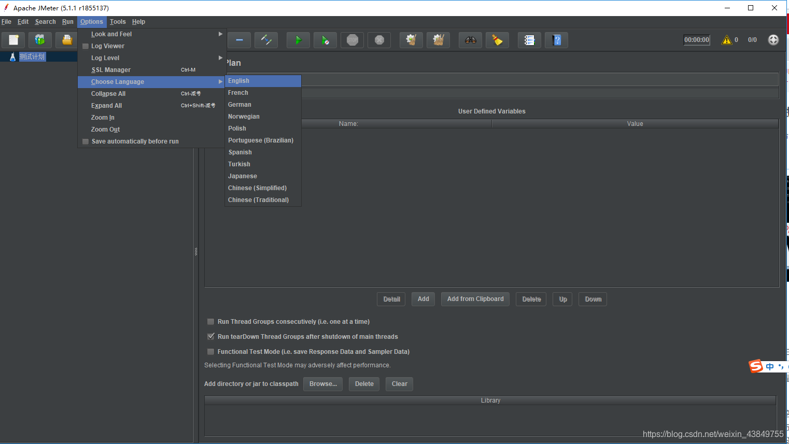Click the Clear All results icon
Screen dimensions: 789x444
pyautogui.click(x=439, y=40)
